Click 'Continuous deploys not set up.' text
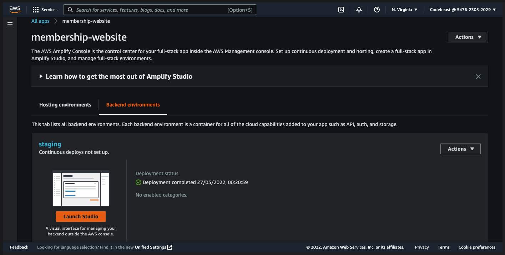The image size is (505, 255). tap(74, 152)
